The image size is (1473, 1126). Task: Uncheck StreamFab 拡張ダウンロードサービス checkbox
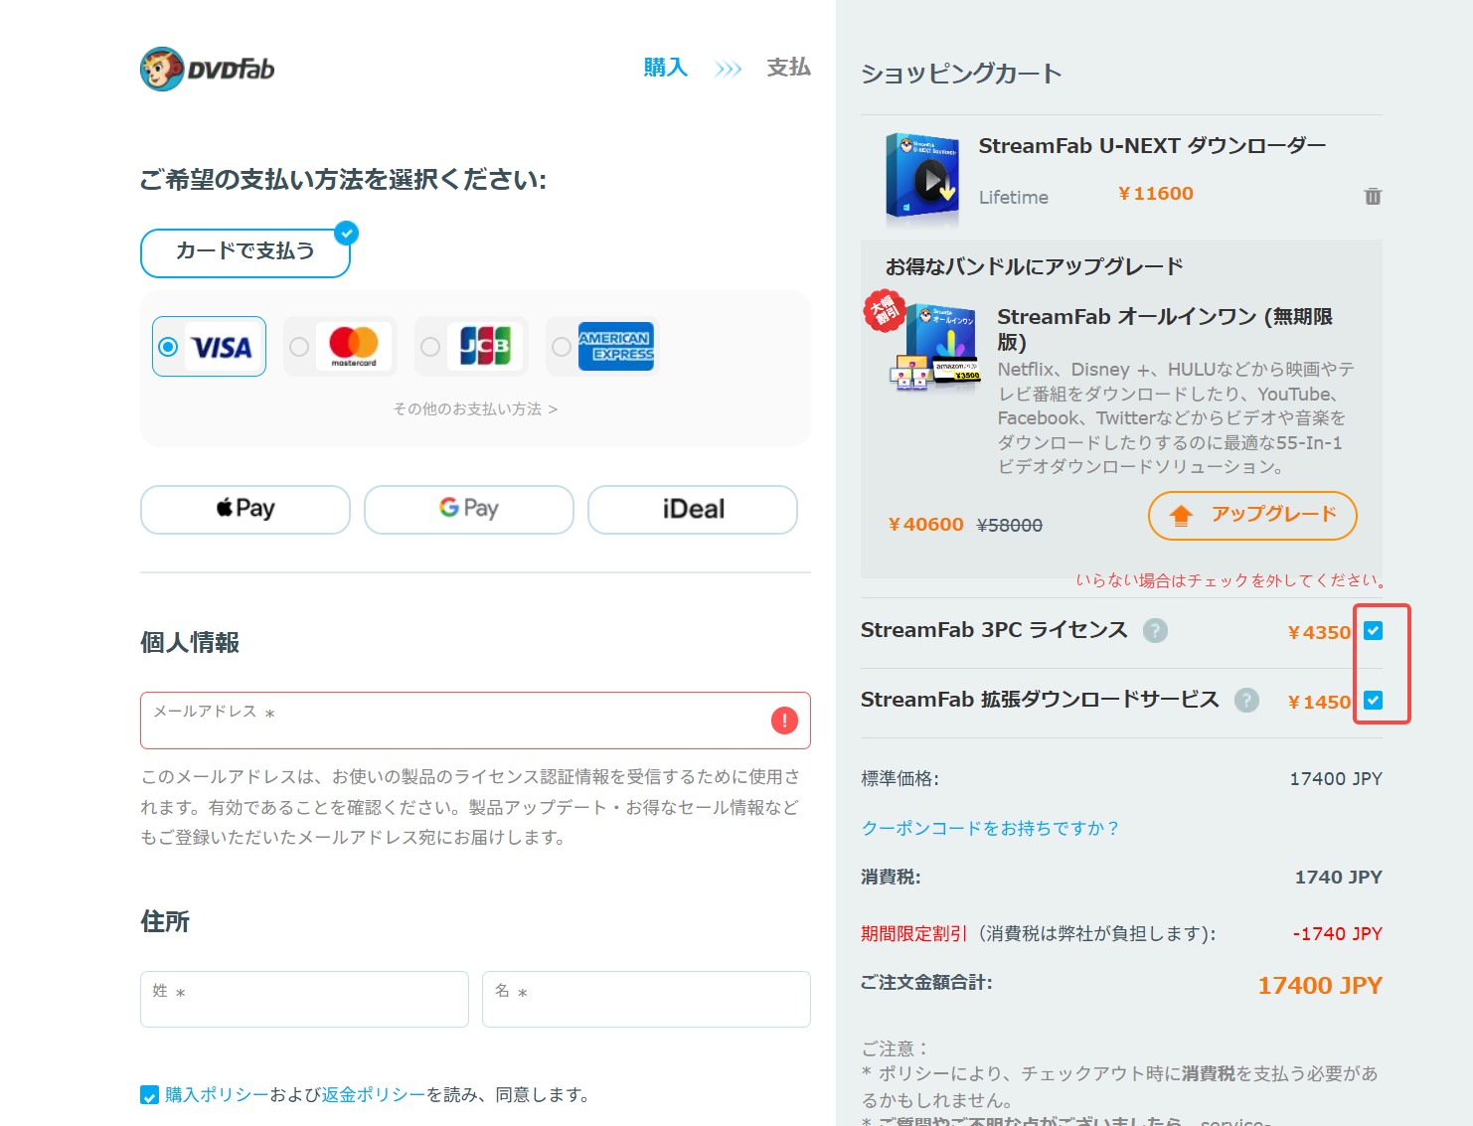pos(1373,700)
